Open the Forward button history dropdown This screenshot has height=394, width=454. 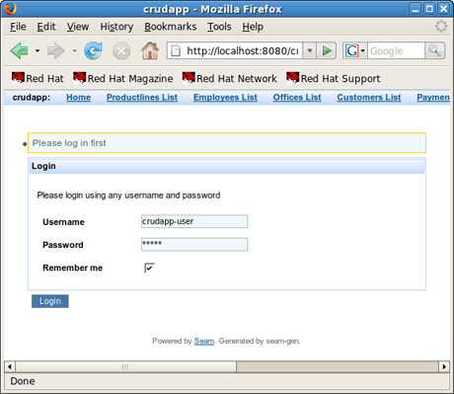(x=74, y=50)
